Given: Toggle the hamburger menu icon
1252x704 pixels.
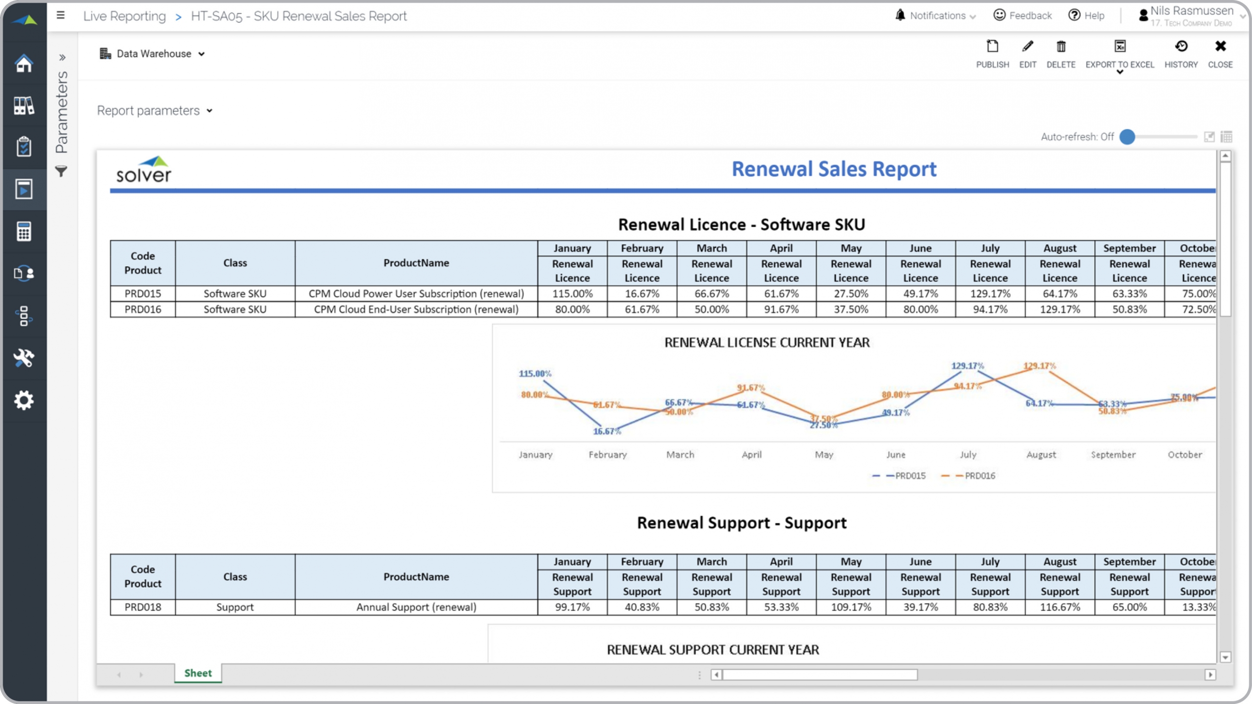Looking at the screenshot, I should point(61,15).
